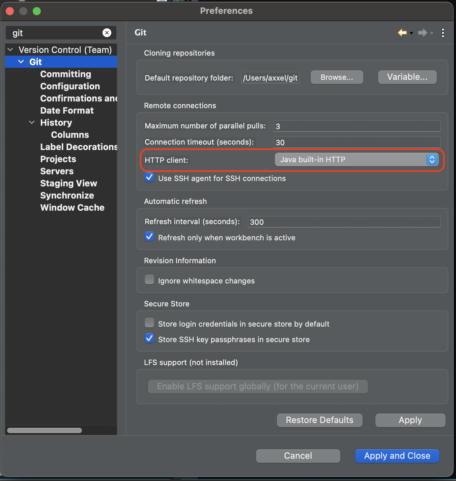Image resolution: width=456 pixels, height=481 pixels.
Task: Click the Connection timeout input field
Action: pos(357,142)
